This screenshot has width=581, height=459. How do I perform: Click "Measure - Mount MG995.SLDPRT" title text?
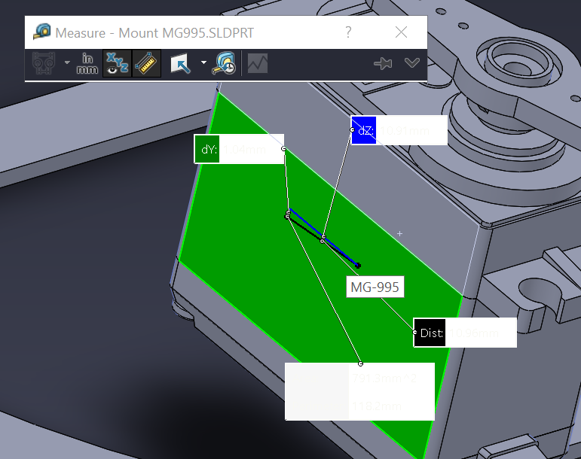154,33
